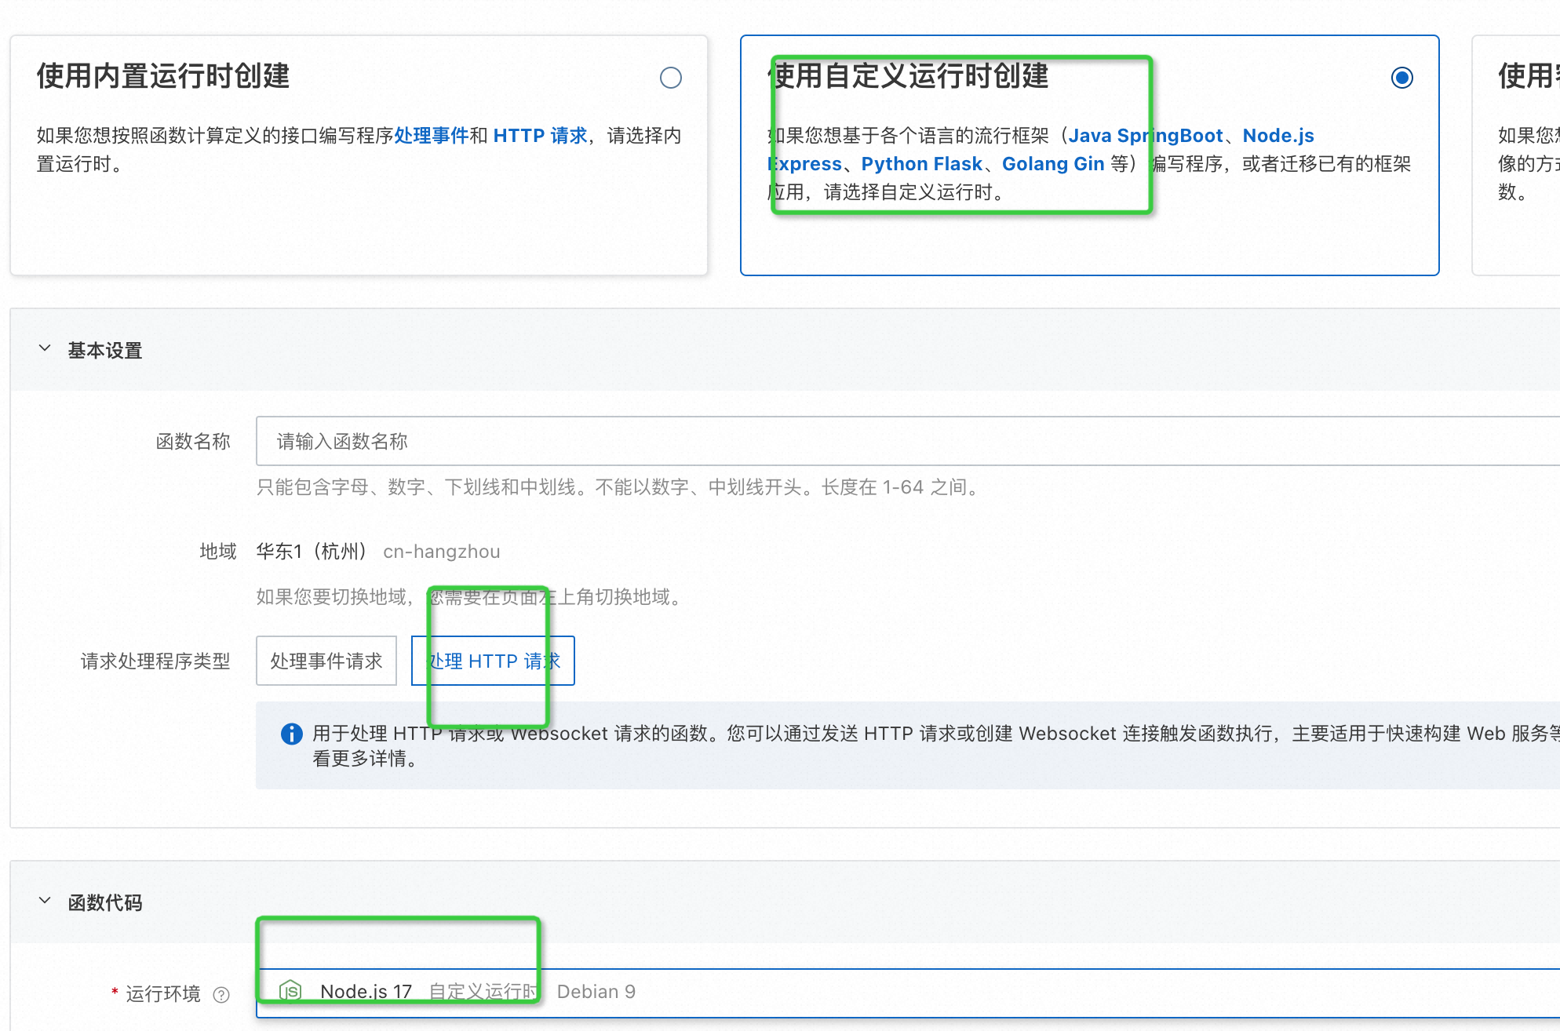Viewport: 1560px width, 1031px height.
Task: Select the custom runtime creation radio button
Action: pyautogui.click(x=1401, y=78)
